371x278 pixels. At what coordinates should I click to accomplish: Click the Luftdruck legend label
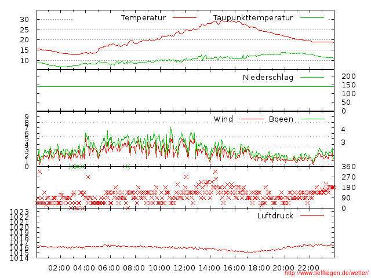click(x=275, y=215)
